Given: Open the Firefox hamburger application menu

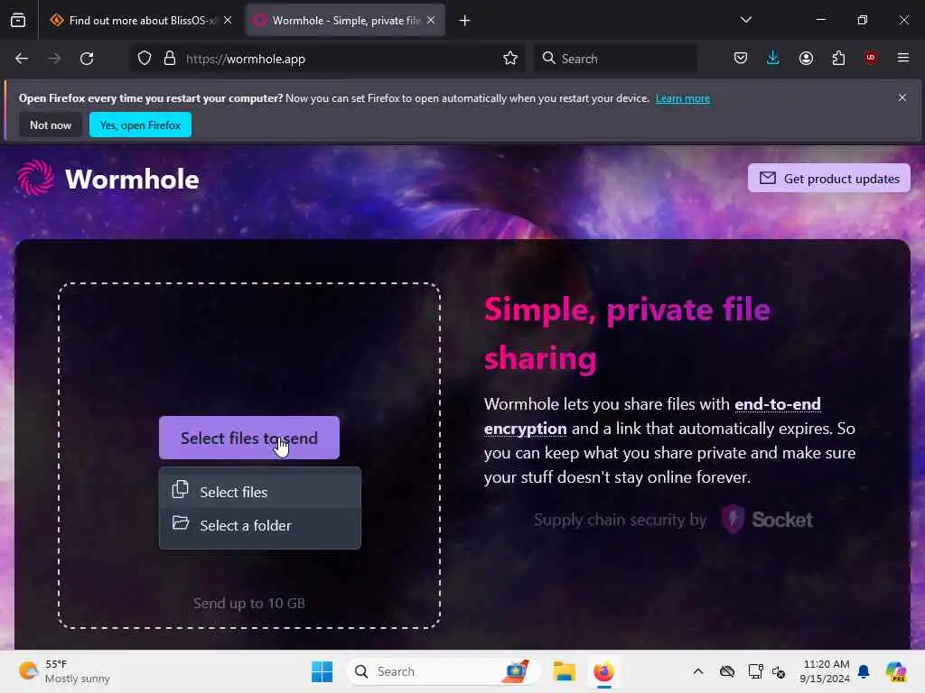Looking at the screenshot, I should [903, 58].
